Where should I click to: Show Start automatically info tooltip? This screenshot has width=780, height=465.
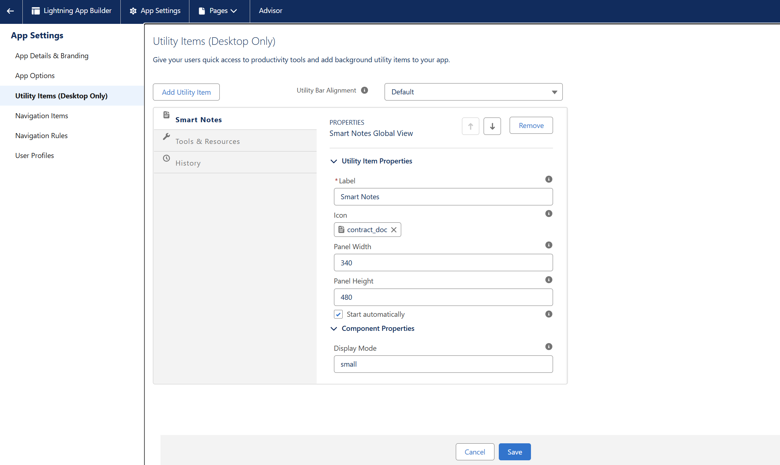(549, 314)
